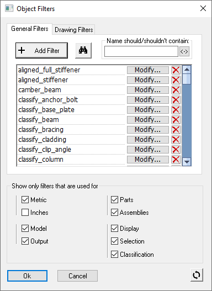
Task: Click the scrollbar down arrow in filter list
Action: (187, 162)
